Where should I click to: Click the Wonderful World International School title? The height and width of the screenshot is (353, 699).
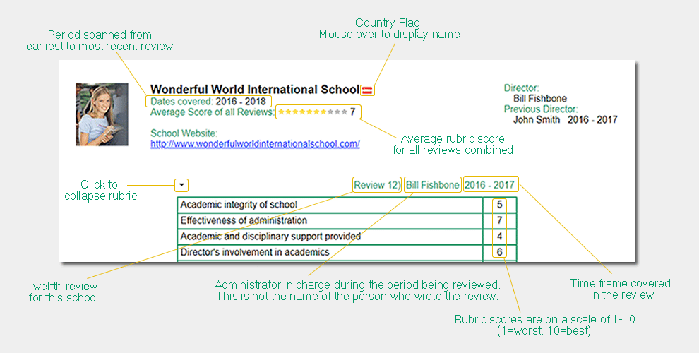255,90
